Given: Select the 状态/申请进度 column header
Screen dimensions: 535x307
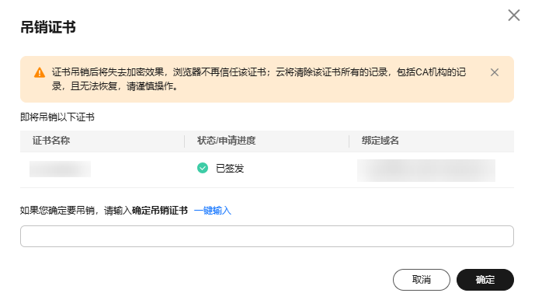Looking at the screenshot, I should (x=226, y=141).
